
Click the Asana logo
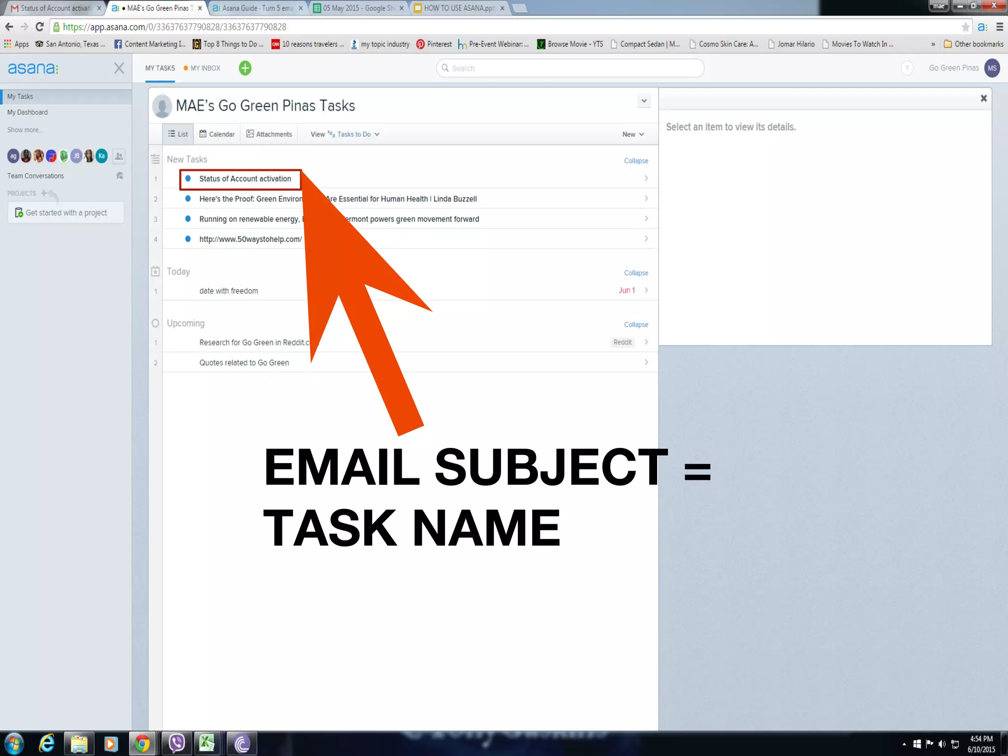(x=33, y=68)
